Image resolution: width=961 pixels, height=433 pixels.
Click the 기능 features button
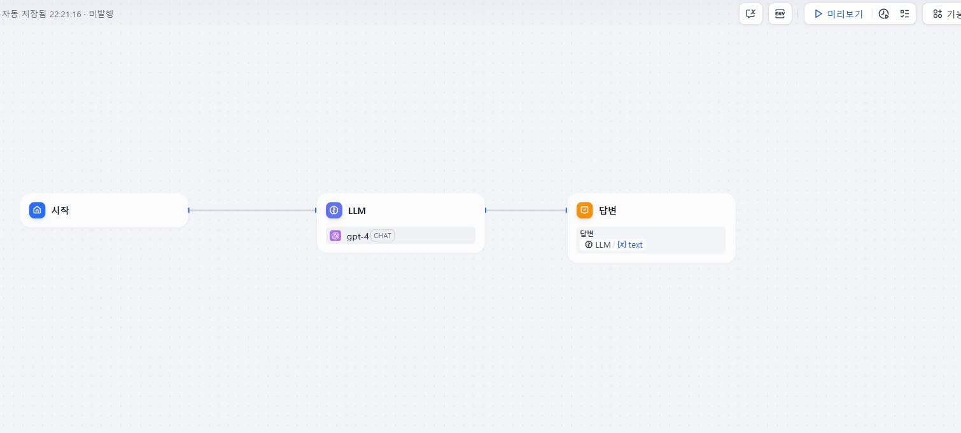pos(946,14)
